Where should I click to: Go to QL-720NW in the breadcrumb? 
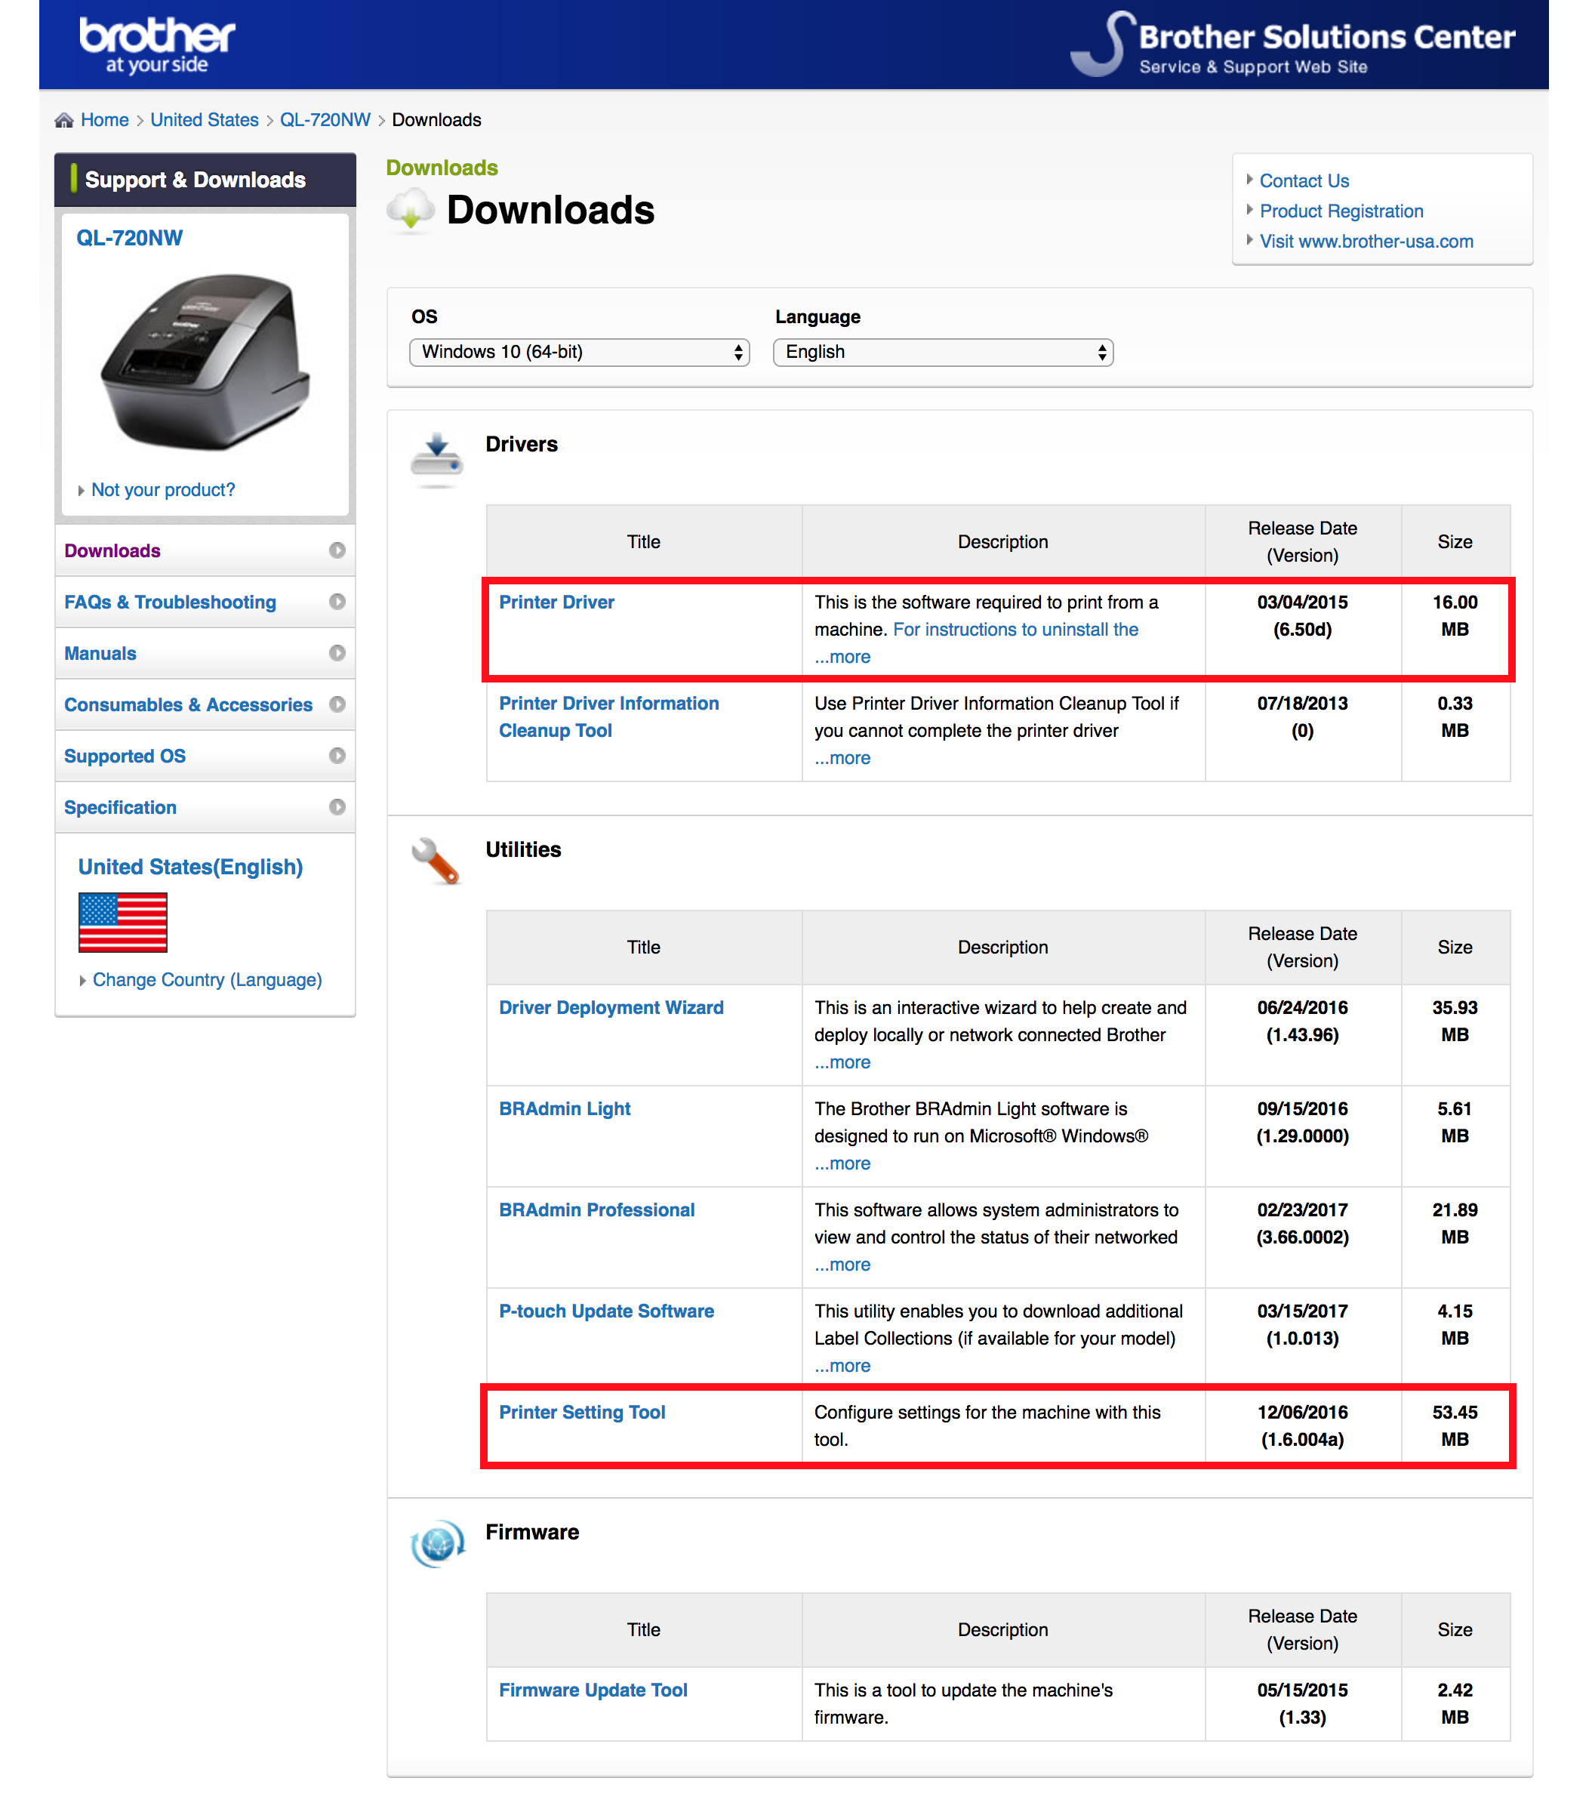pos(325,120)
